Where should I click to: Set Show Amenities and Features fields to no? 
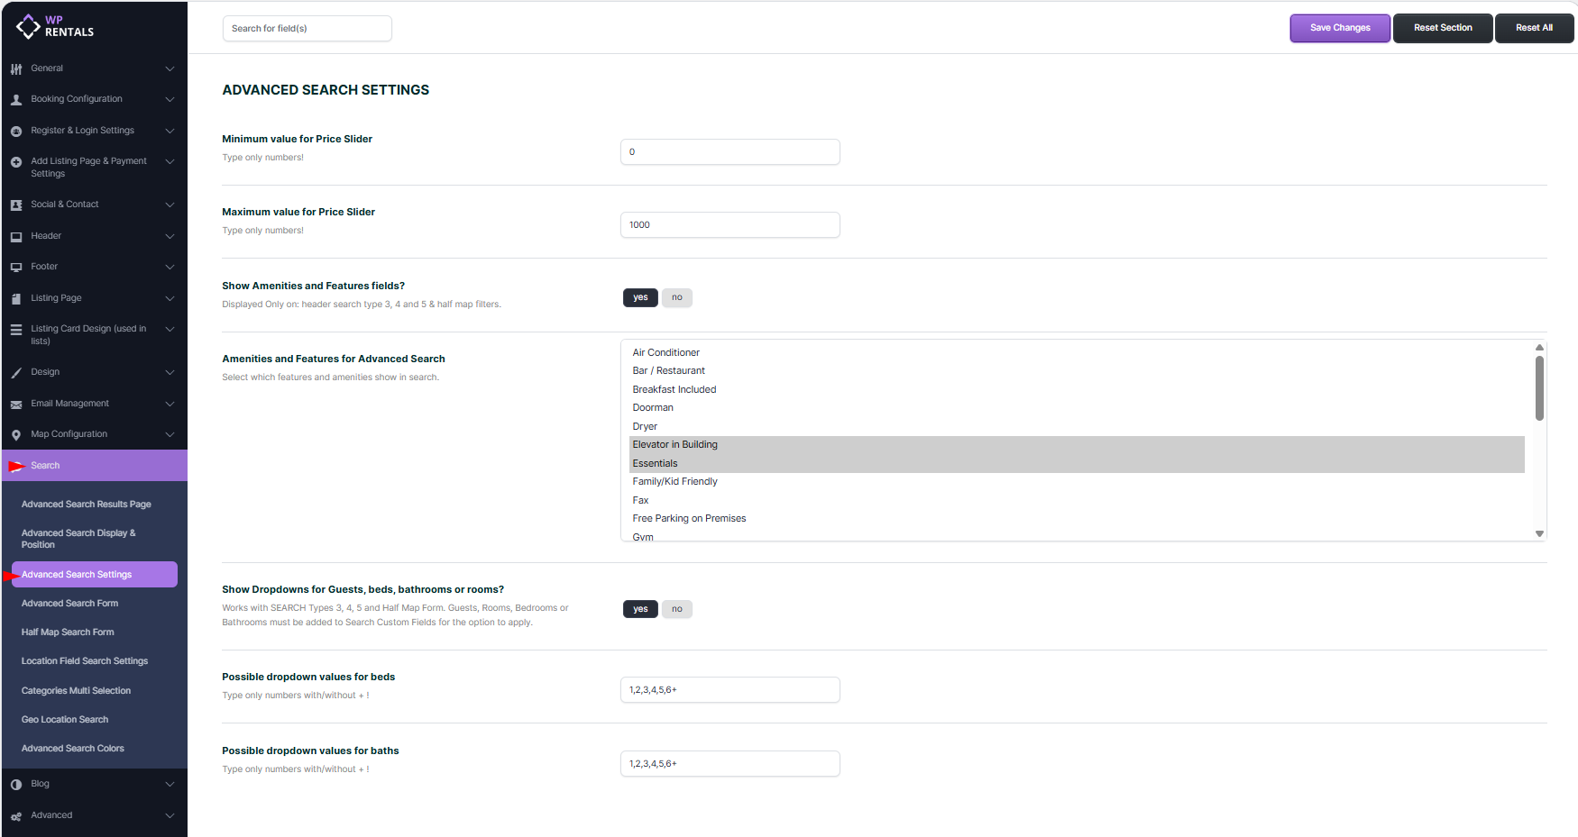pos(676,297)
